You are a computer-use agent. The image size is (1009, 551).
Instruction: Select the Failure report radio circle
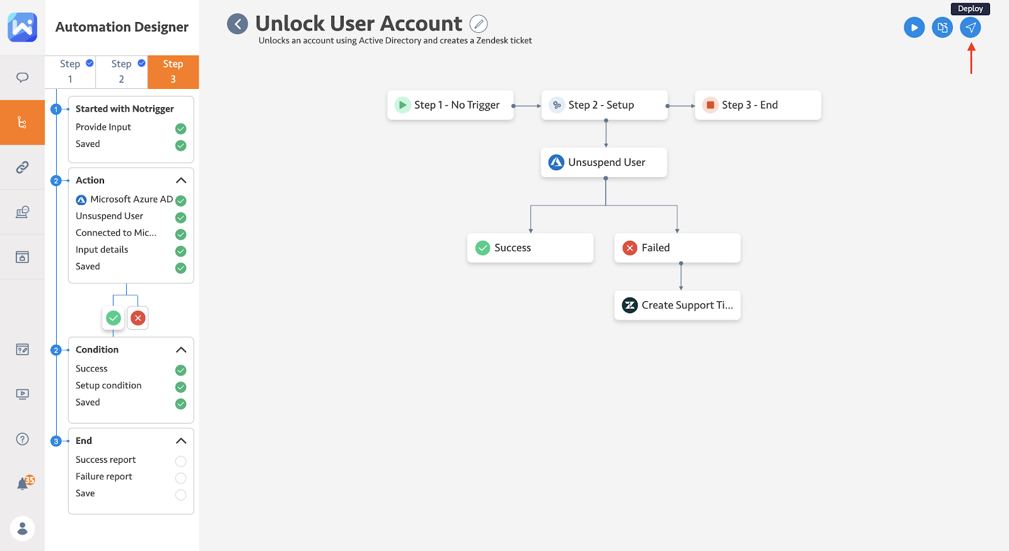[180, 478]
